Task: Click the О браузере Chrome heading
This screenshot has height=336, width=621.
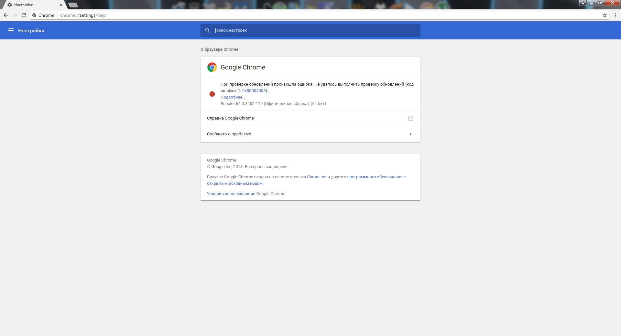Action: [x=219, y=49]
